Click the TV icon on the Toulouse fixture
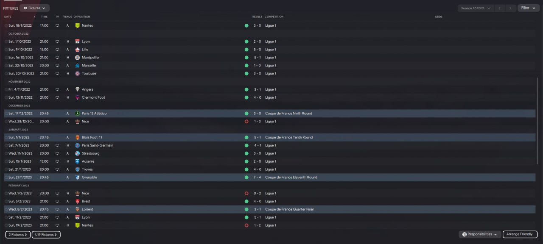This screenshot has width=543, height=244. (57, 74)
